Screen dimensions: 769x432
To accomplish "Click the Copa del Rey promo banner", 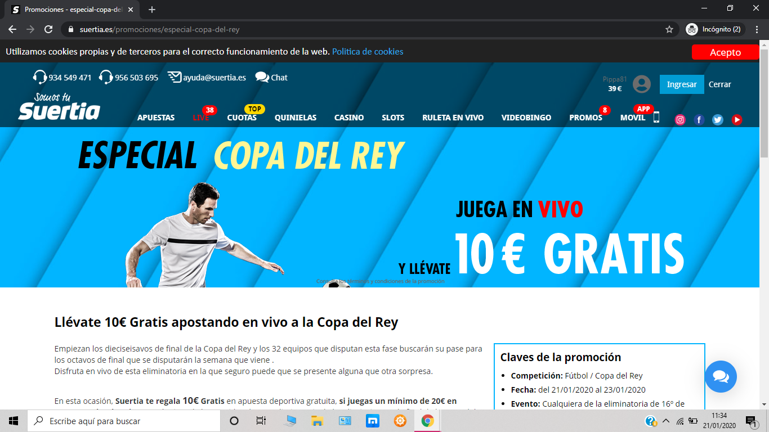I will coord(380,207).
